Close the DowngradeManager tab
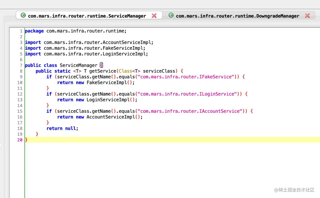The height and width of the screenshot is (198, 320). (307, 16)
